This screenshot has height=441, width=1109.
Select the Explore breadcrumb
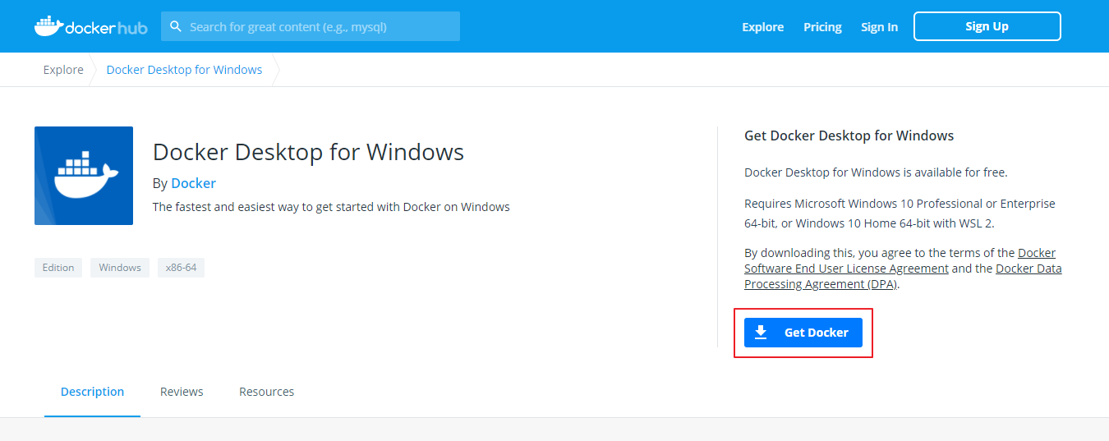63,70
